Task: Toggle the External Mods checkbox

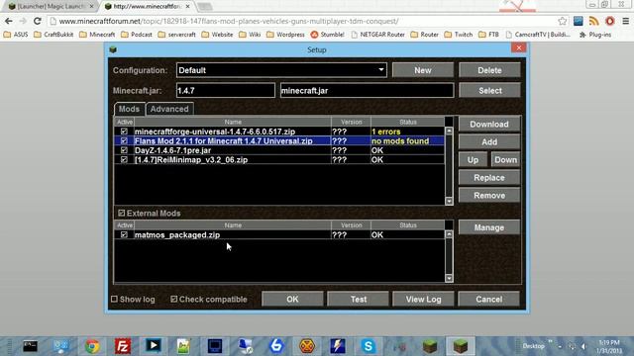Action: click(x=121, y=213)
